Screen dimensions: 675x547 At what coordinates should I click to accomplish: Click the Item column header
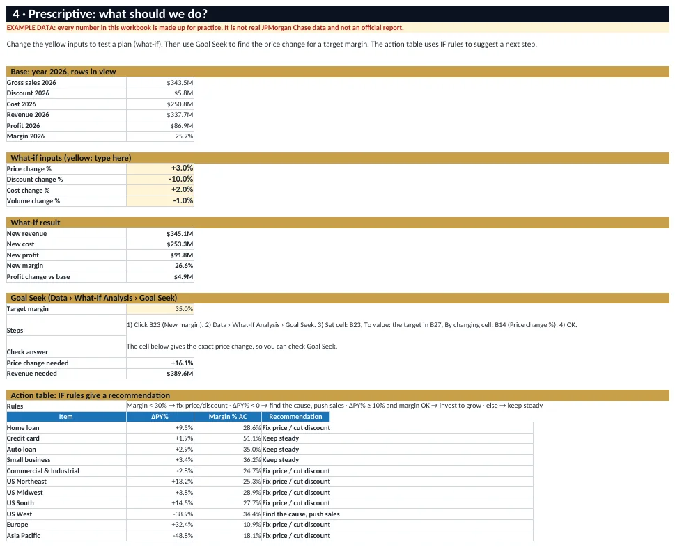(66, 417)
